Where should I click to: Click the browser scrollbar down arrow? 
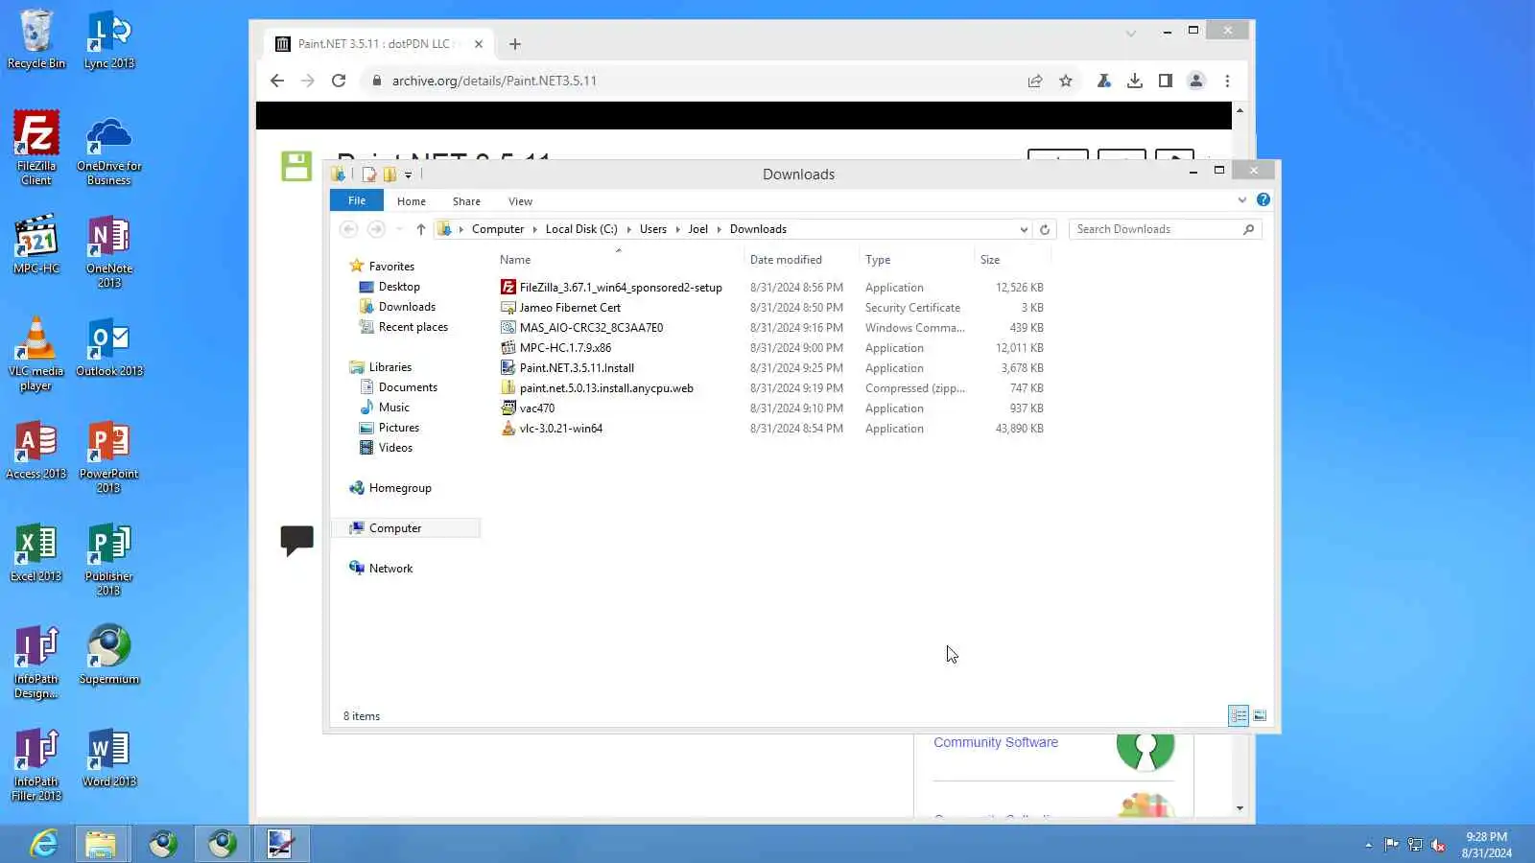click(x=1240, y=808)
